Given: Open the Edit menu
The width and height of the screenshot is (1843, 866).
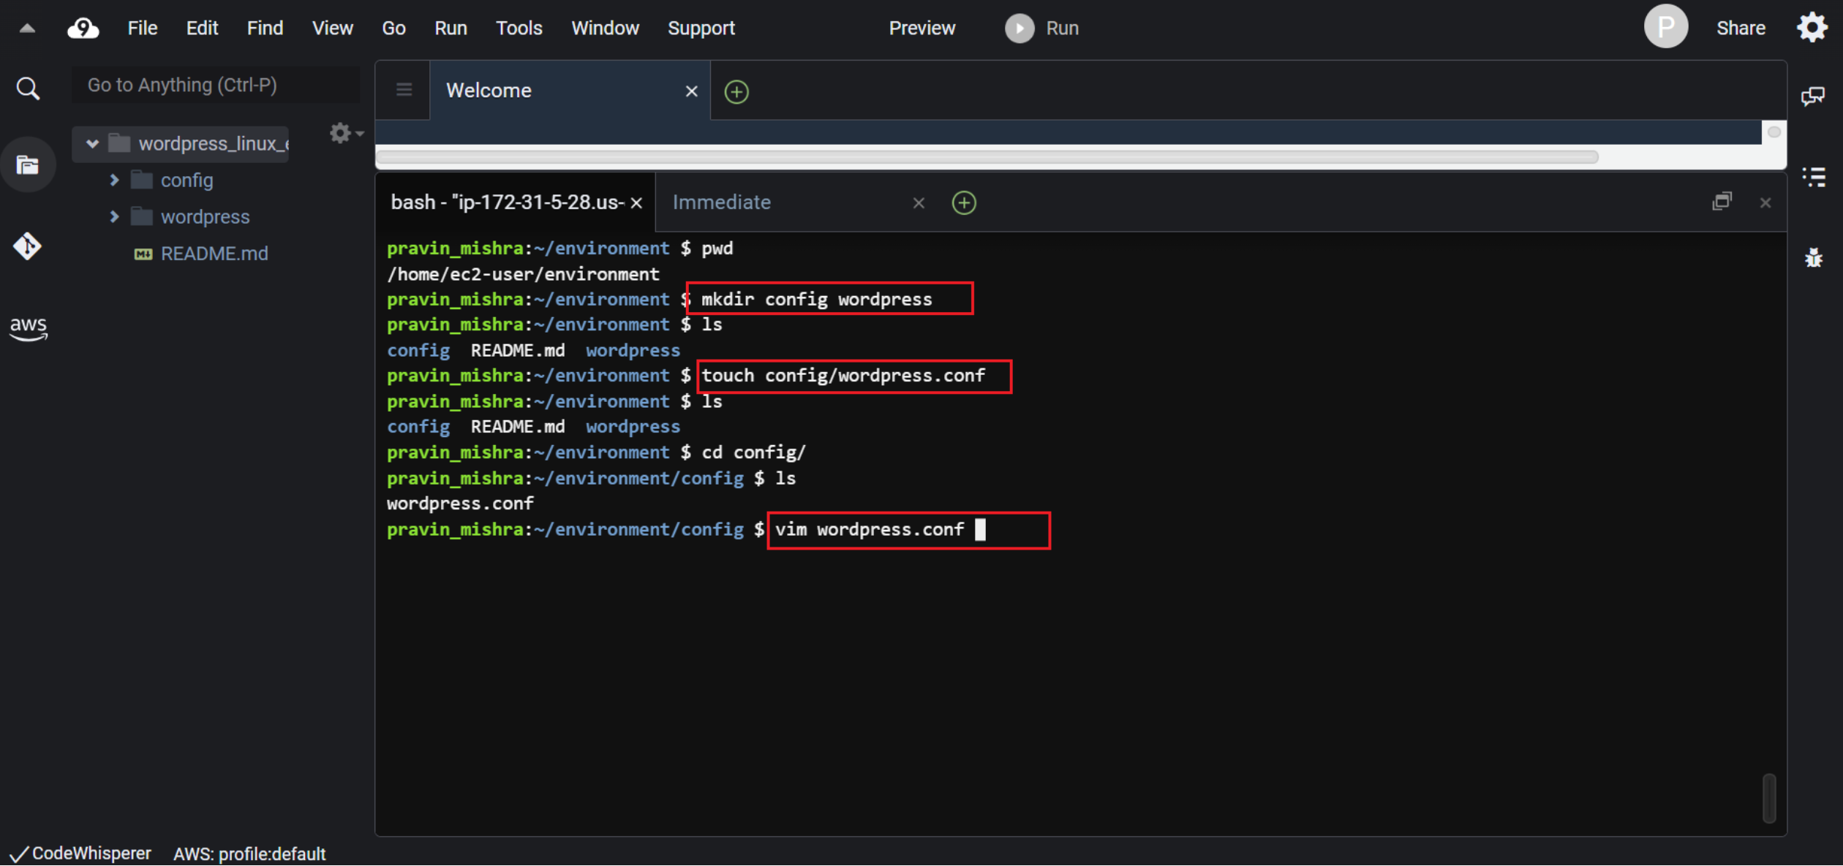Looking at the screenshot, I should [202, 28].
